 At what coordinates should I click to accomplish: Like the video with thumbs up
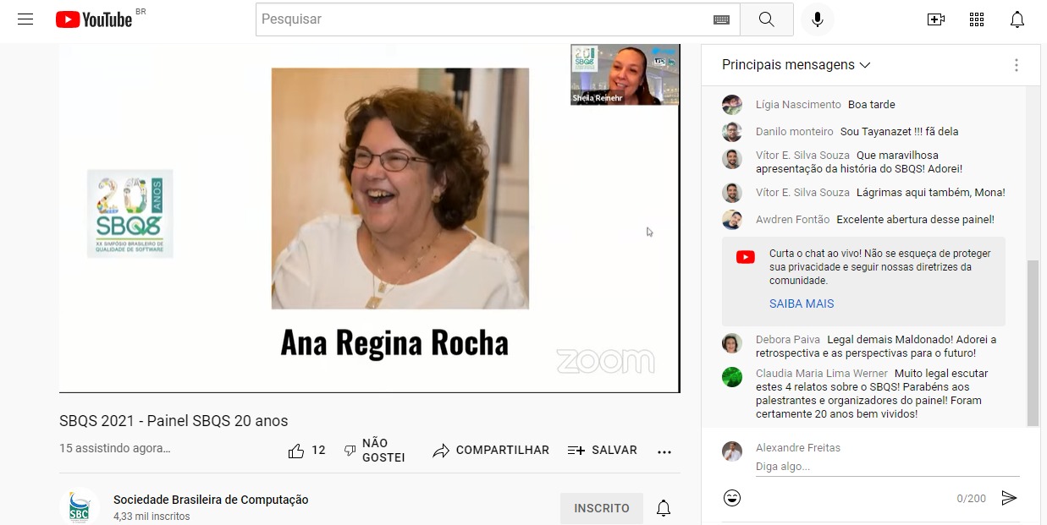pyautogui.click(x=296, y=451)
